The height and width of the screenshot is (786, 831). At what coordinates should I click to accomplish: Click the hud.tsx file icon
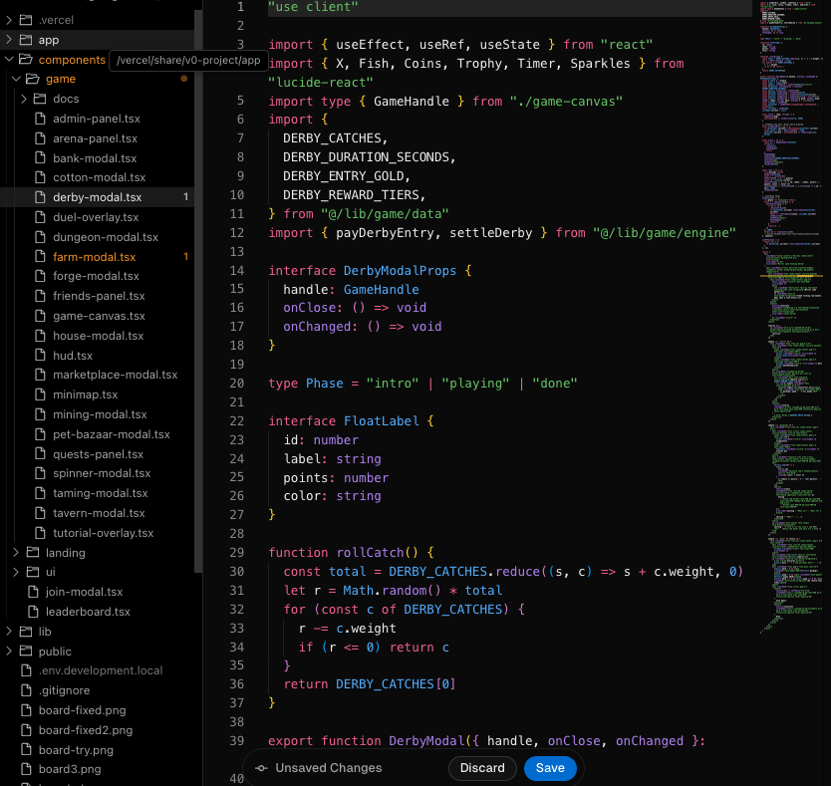pyautogui.click(x=40, y=355)
